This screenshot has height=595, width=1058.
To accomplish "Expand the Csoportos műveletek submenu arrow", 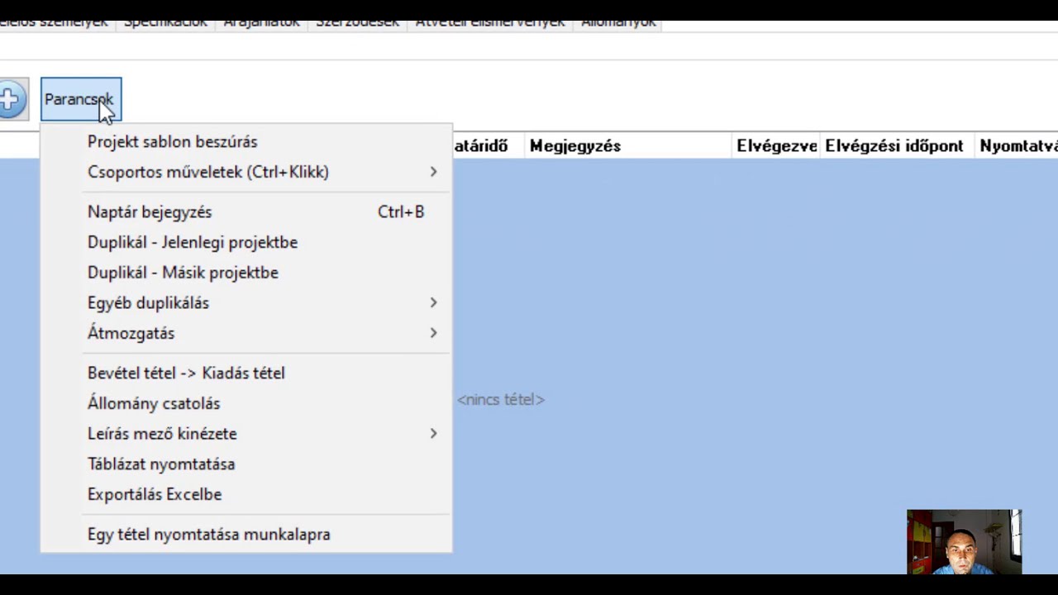I will [x=433, y=172].
